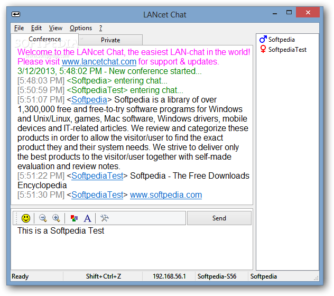Minimize the LANcet Chat window
334x296 pixels.
click(x=275, y=13)
